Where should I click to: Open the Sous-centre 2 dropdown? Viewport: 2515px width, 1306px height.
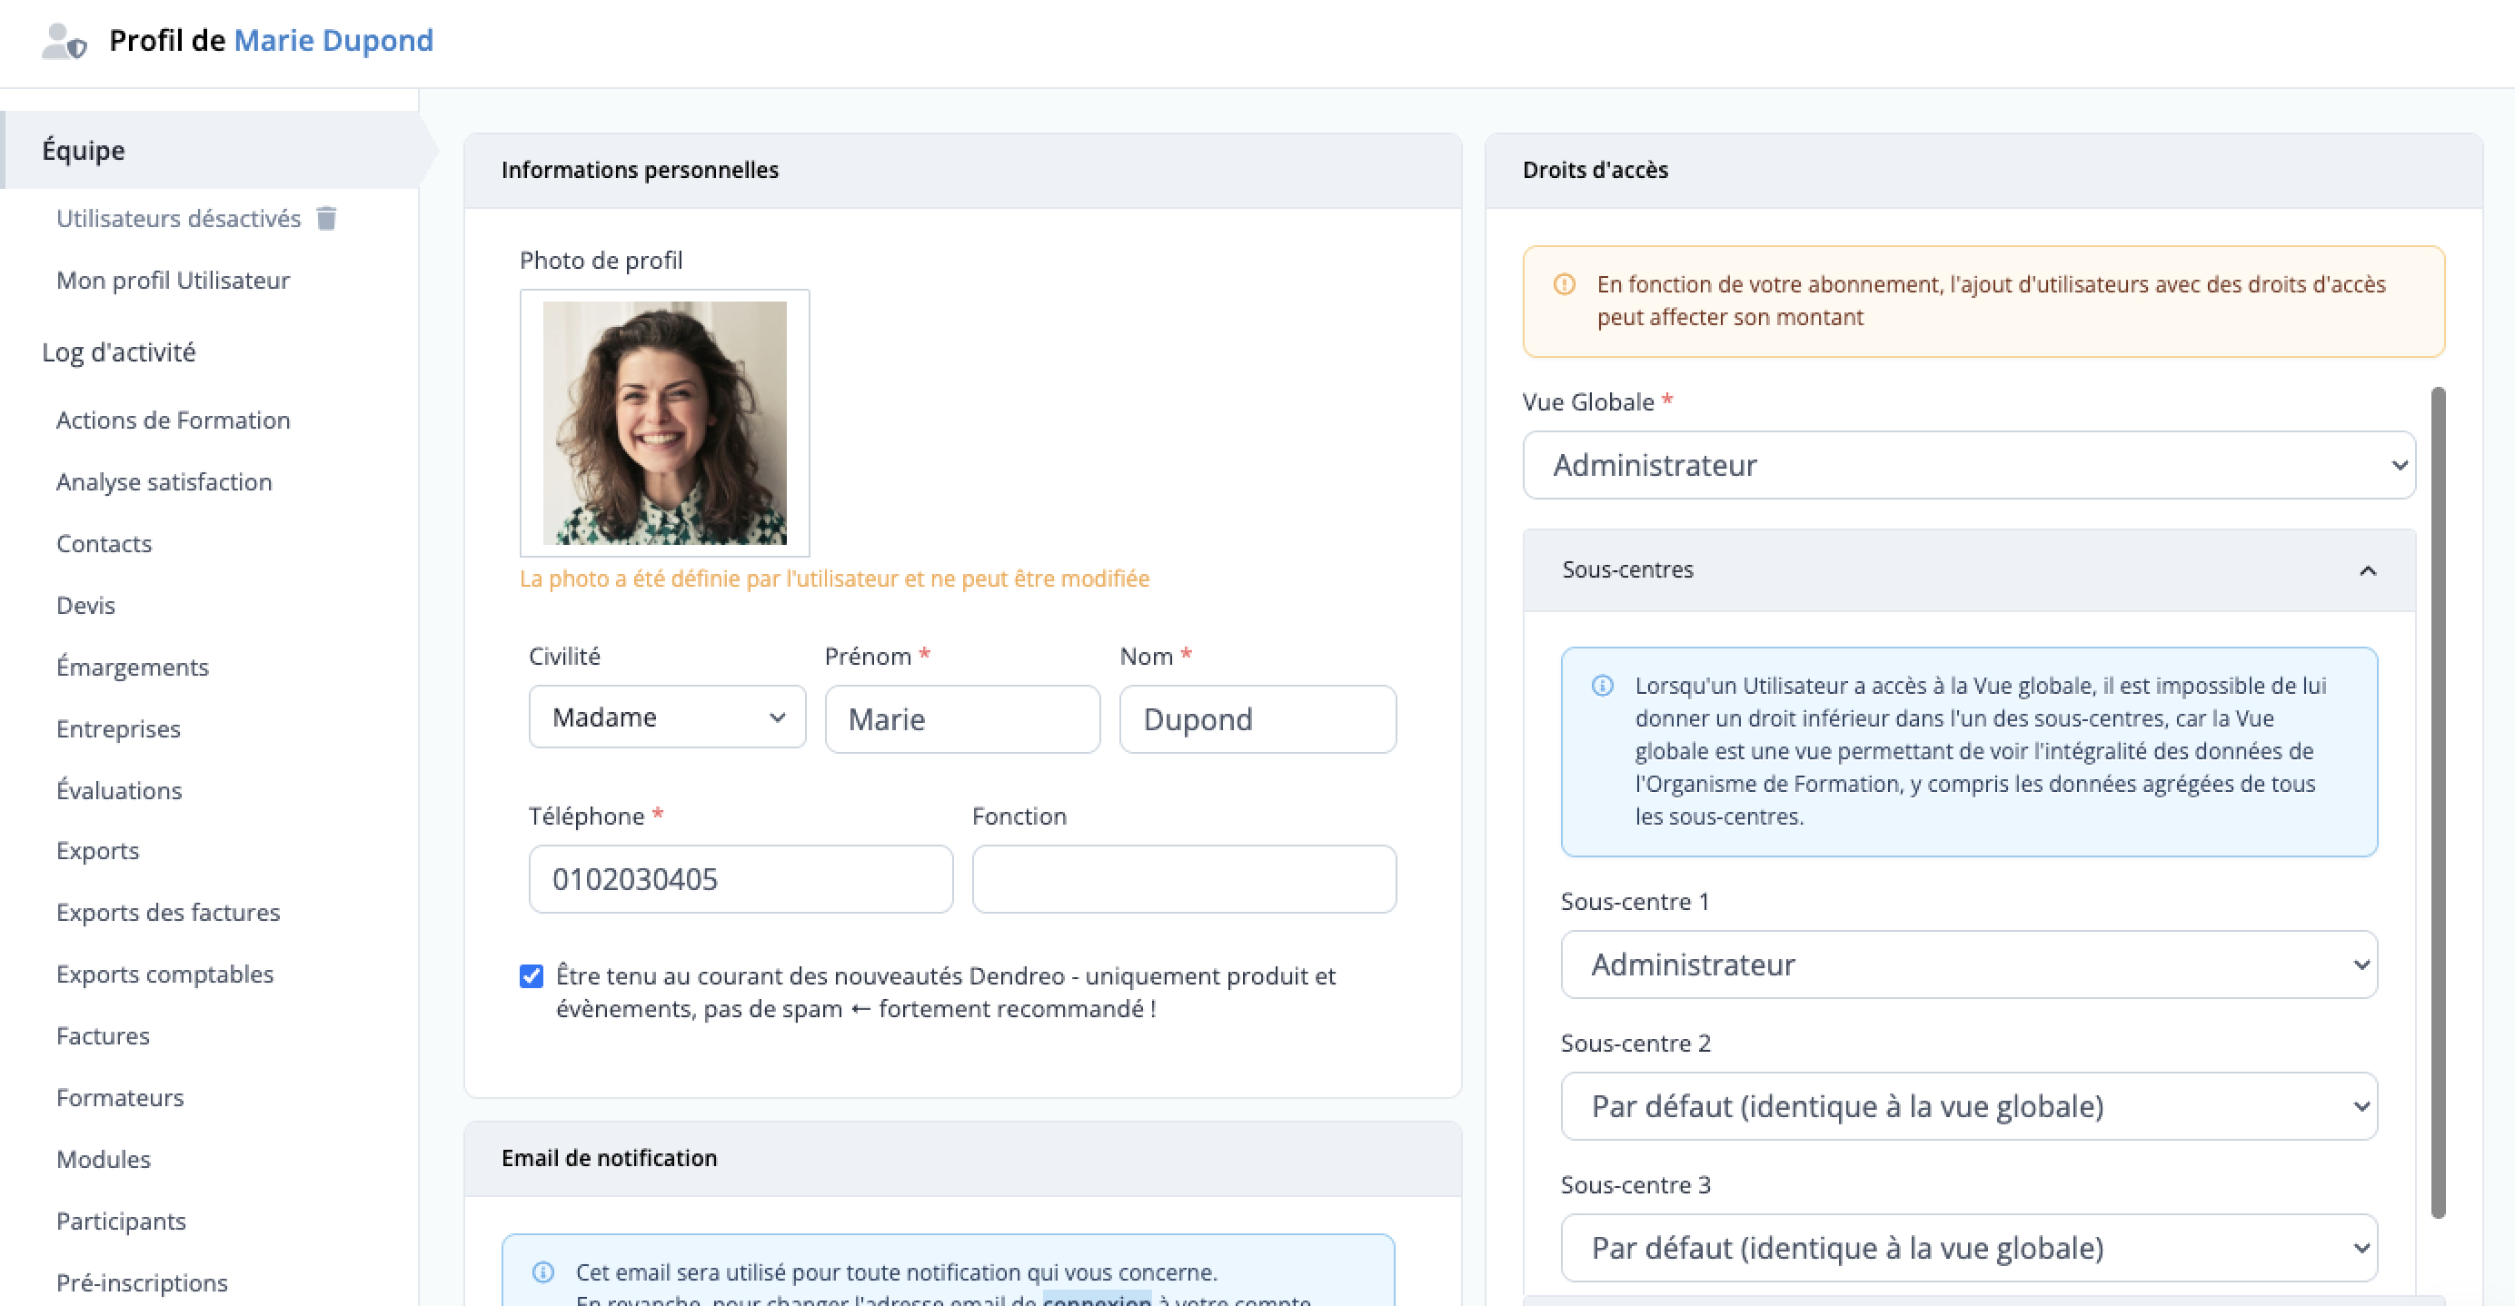point(1968,1106)
